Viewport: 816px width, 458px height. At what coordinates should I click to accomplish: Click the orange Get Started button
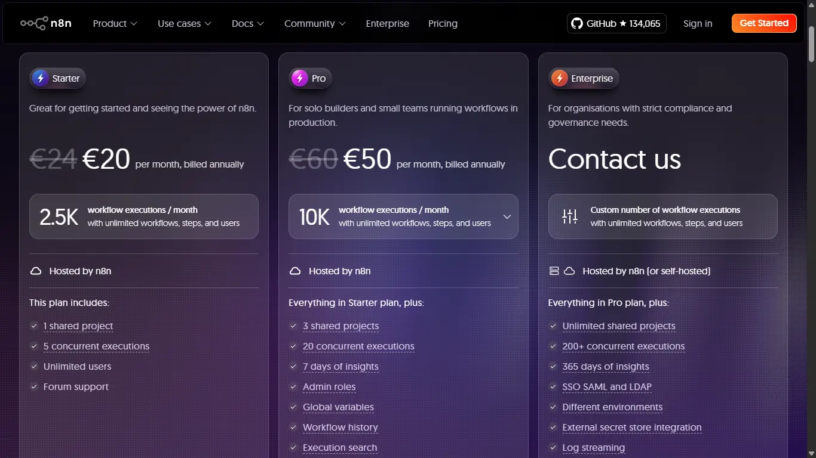tap(764, 23)
